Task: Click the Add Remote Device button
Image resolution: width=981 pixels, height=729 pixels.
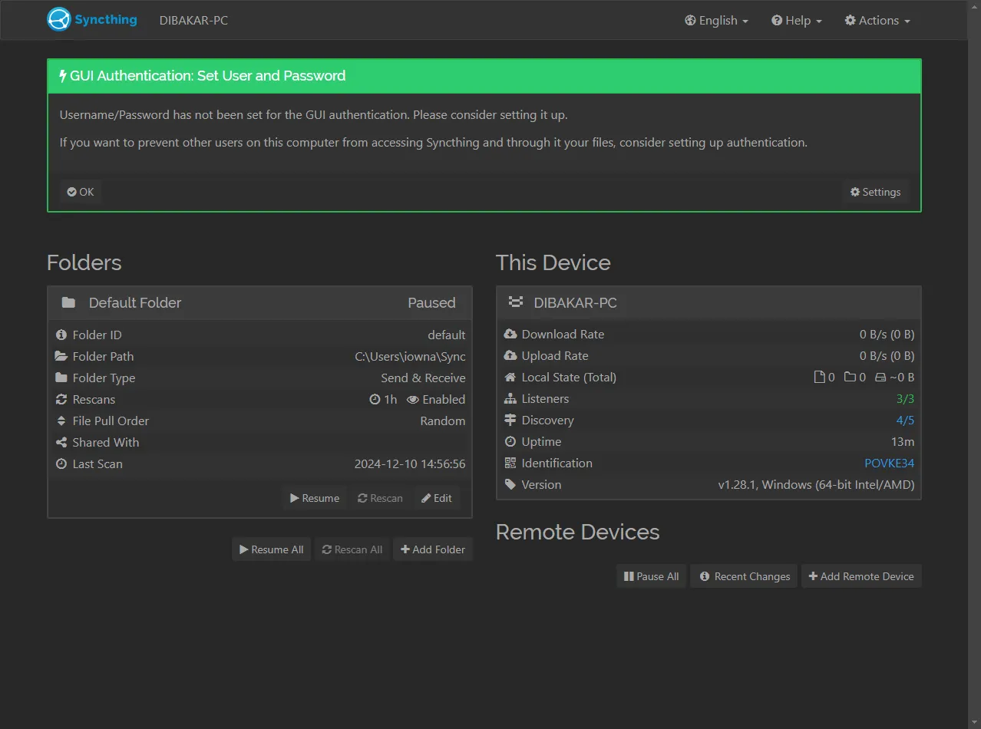Action: pos(861,576)
